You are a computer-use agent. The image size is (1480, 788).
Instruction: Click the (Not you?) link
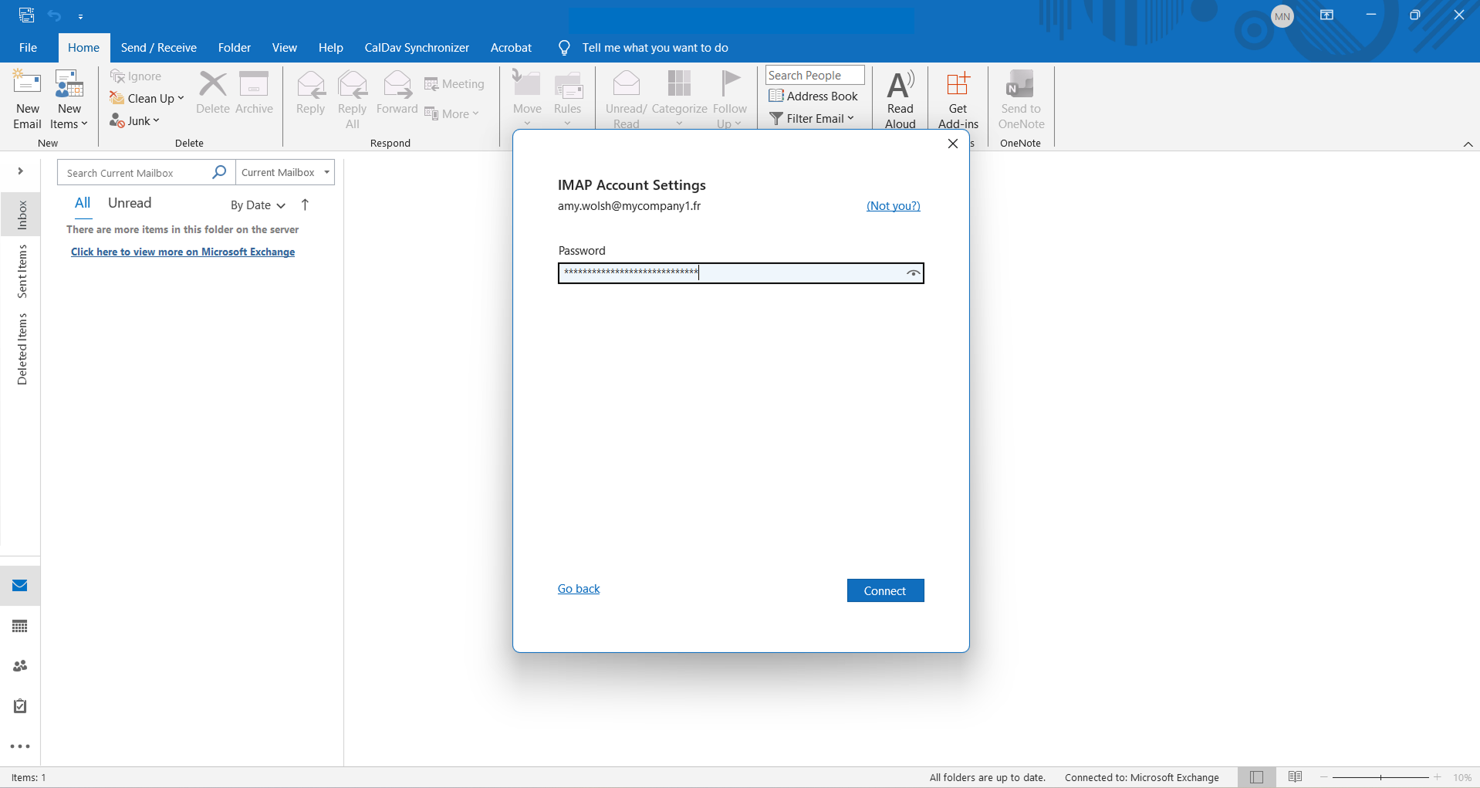(894, 206)
